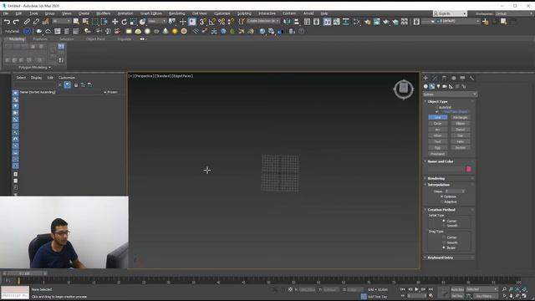Open the Mirror tool
The height and width of the screenshot is (301, 535).
coord(287,22)
